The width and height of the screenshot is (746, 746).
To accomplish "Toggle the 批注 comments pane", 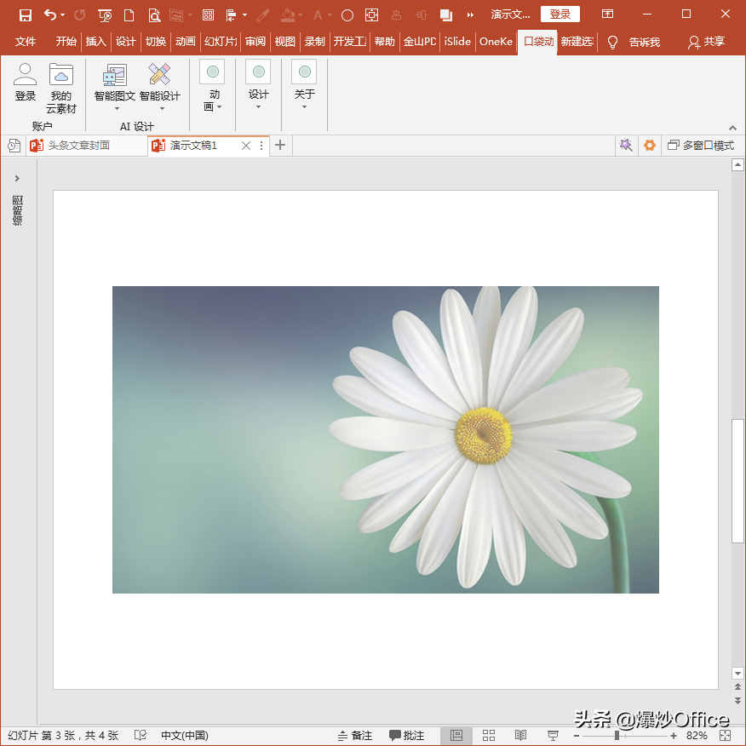I will point(406,736).
